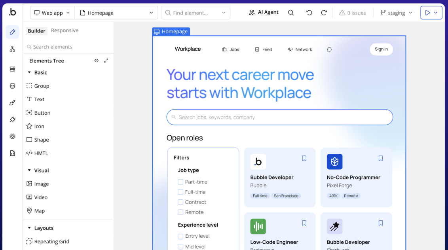Check the Full-time filter checkbox
This screenshot has width=448, height=250.
[180, 192]
